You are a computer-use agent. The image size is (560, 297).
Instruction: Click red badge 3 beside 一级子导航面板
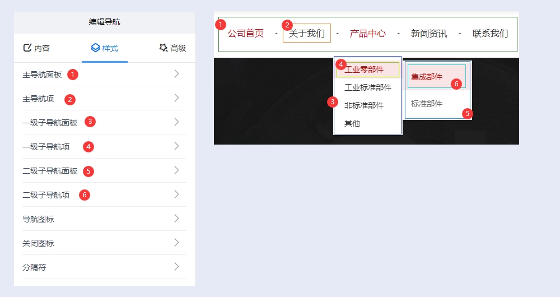pyautogui.click(x=90, y=122)
